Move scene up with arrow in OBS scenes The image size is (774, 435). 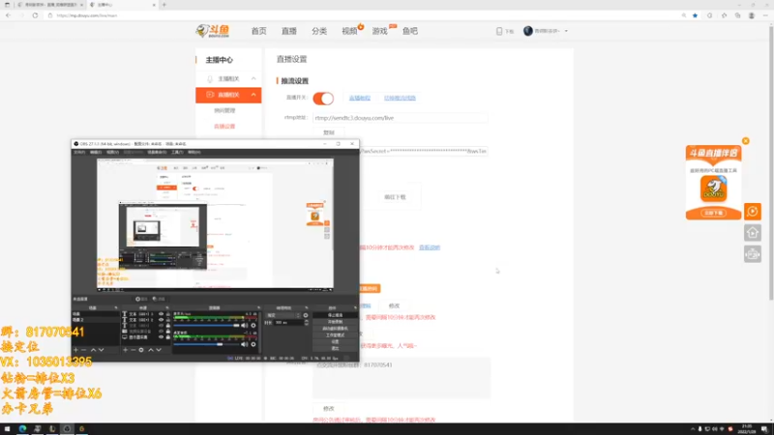click(x=93, y=350)
